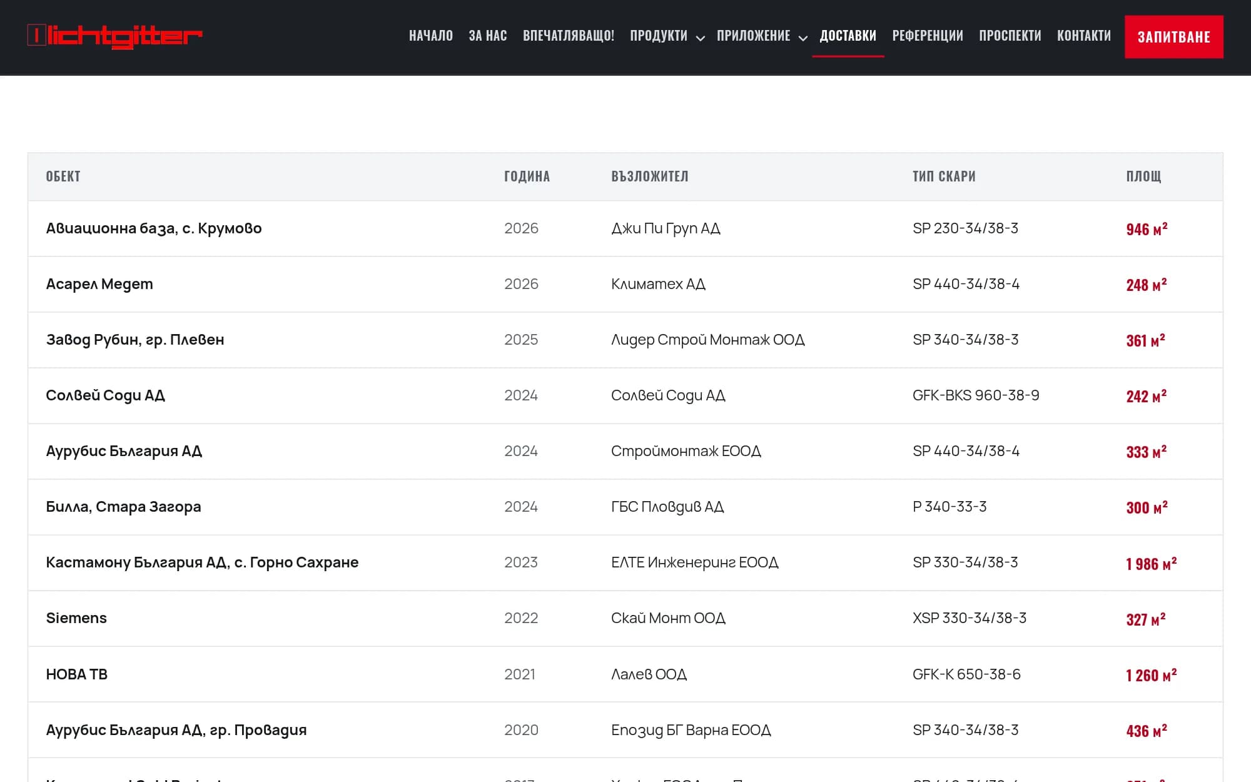Screen dimensions: 1251x782
Task: Open the ПРОСПЕКТИ menu link
Action: (1010, 36)
